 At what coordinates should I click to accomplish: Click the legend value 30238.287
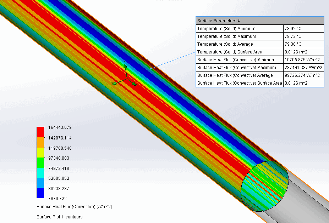[x=59, y=188]
